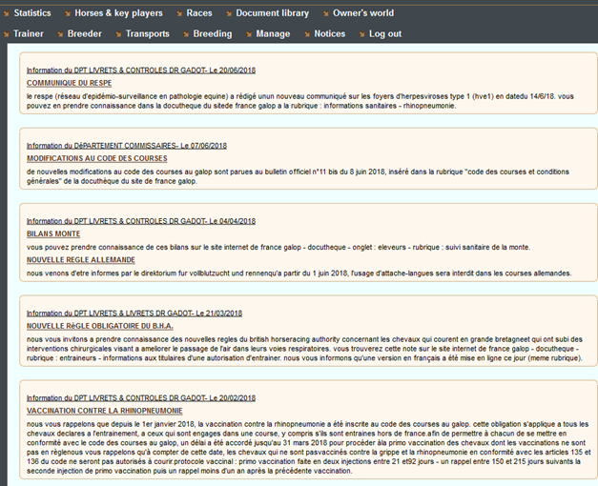Click the arrow icon beside Manage
The image size is (598, 486).
pos(249,34)
